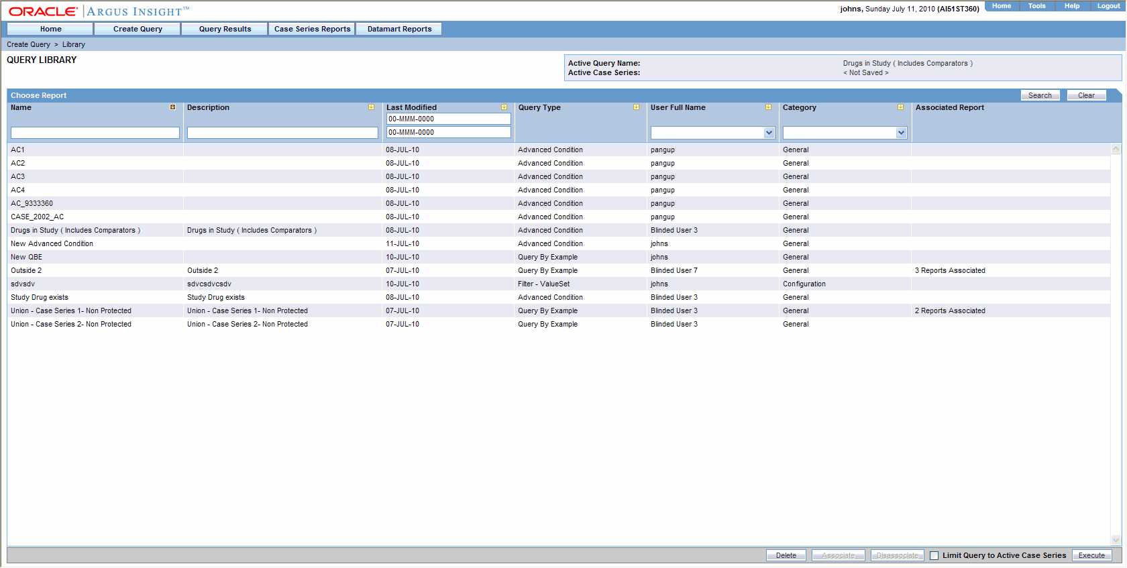Viewport: 1127px width, 568px height.
Task: Select the AC3 query row
Action: [x=559, y=176]
